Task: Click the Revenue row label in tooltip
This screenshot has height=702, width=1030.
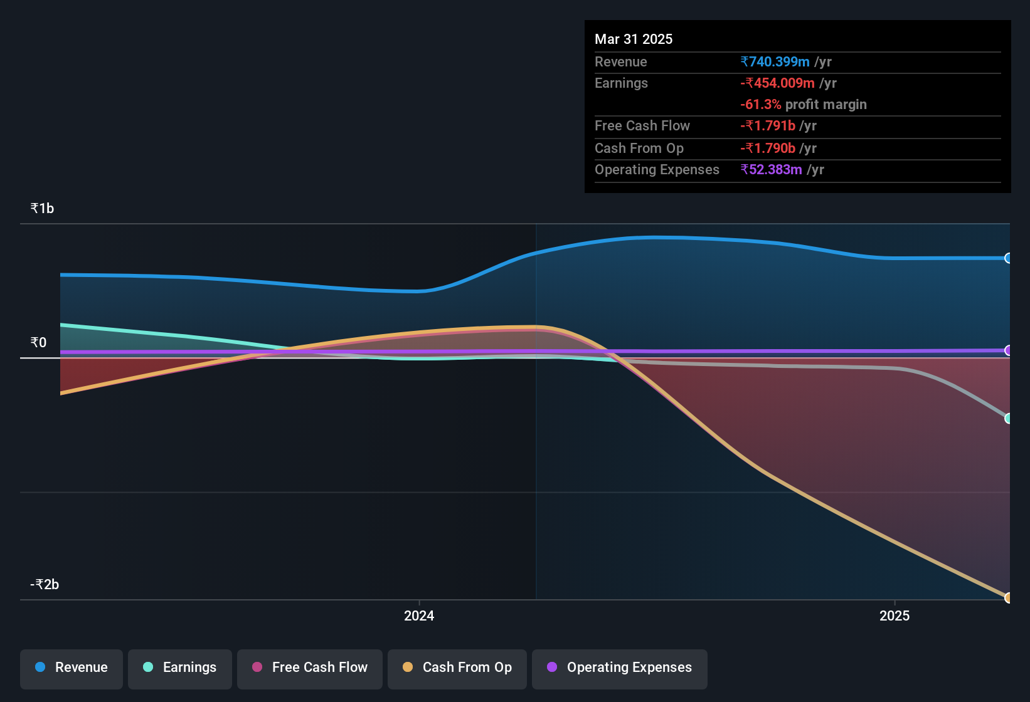Action: coord(621,61)
